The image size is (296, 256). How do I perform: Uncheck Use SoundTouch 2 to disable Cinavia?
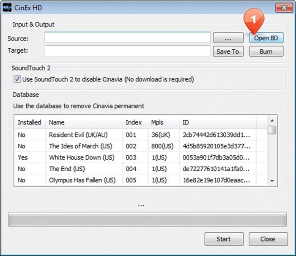pyautogui.click(x=17, y=79)
